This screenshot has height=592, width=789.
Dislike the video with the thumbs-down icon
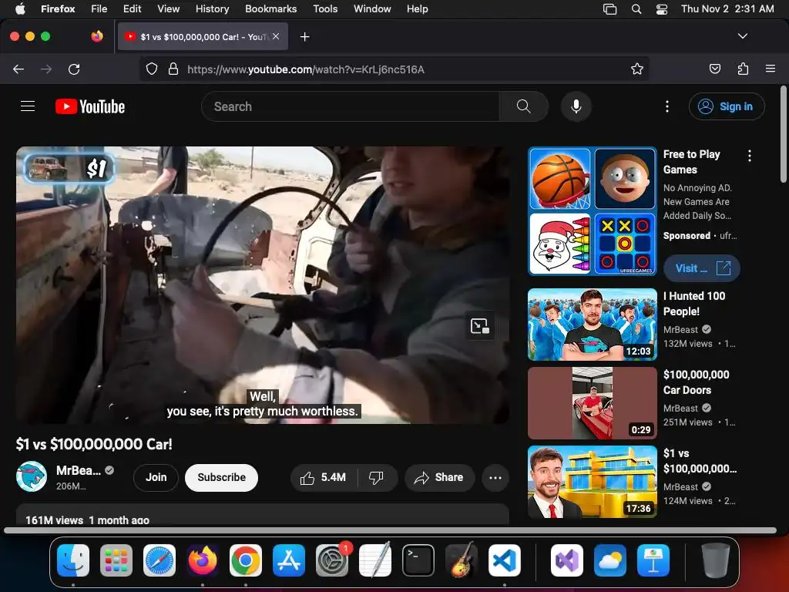point(376,477)
